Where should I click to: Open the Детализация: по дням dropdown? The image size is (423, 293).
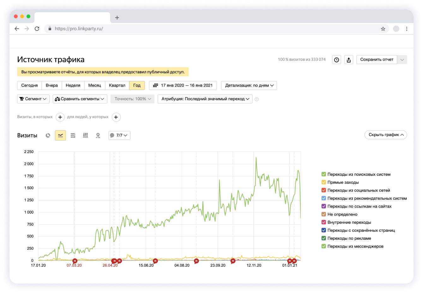tap(249, 85)
